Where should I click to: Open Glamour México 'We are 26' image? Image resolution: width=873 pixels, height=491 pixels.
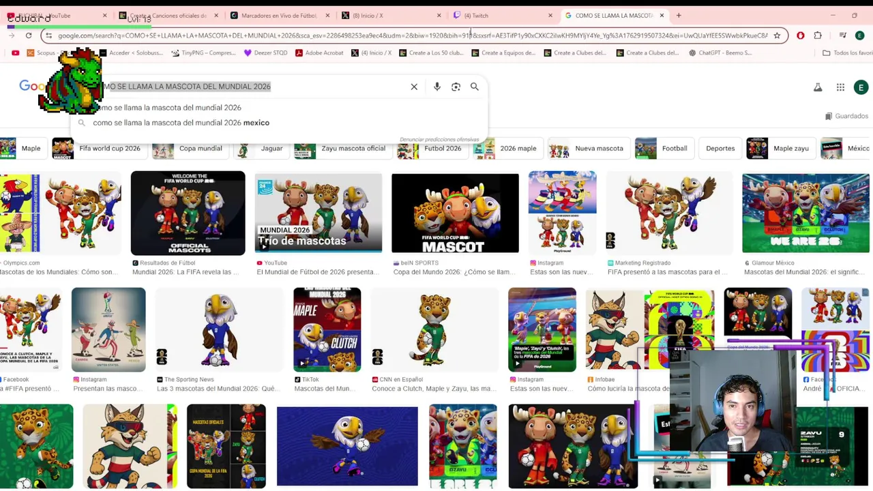(x=805, y=213)
